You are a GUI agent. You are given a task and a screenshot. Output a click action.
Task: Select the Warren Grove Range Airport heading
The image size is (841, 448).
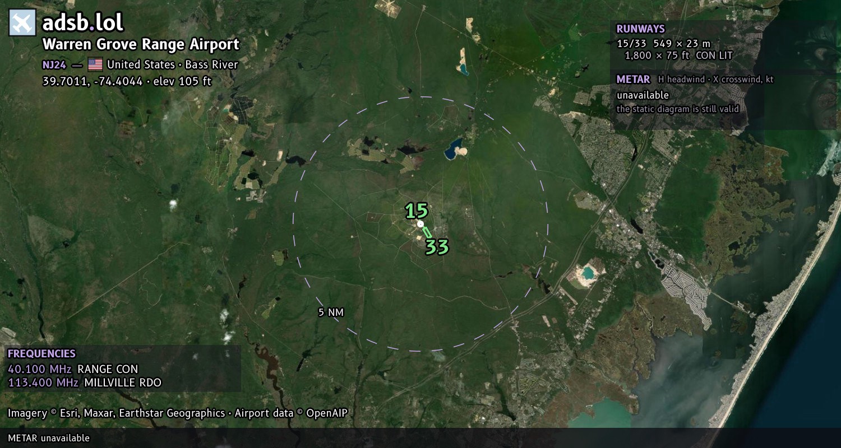coord(141,44)
